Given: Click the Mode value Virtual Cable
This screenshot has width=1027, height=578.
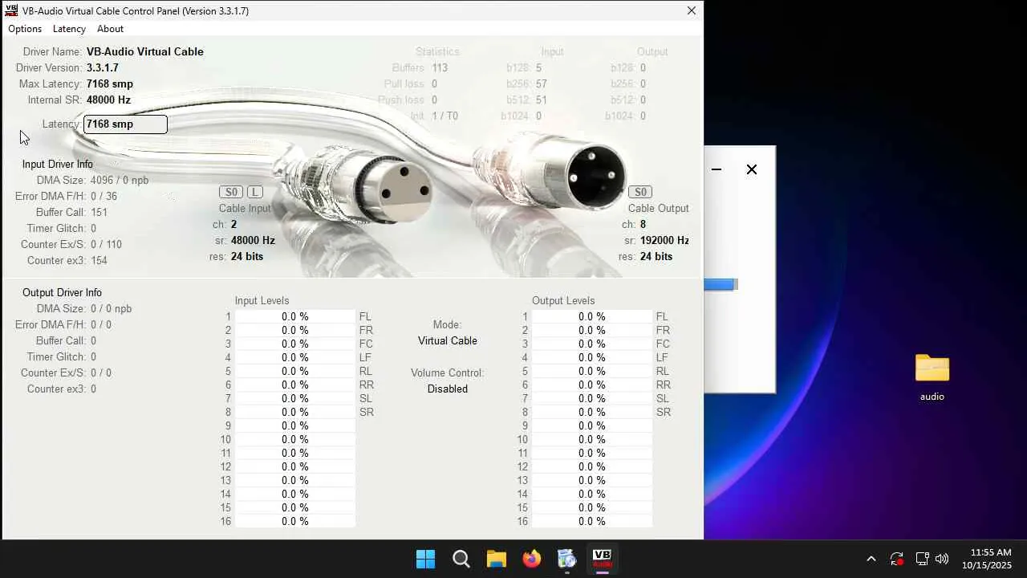Looking at the screenshot, I should point(448,340).
